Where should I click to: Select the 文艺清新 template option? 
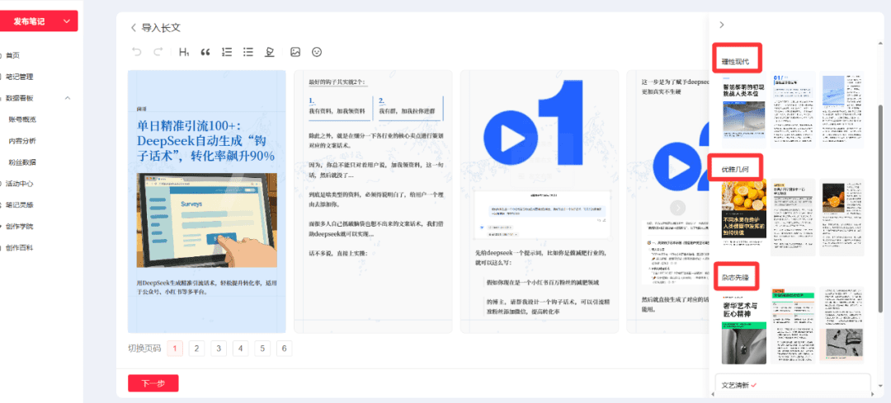[x=793, y=385]
